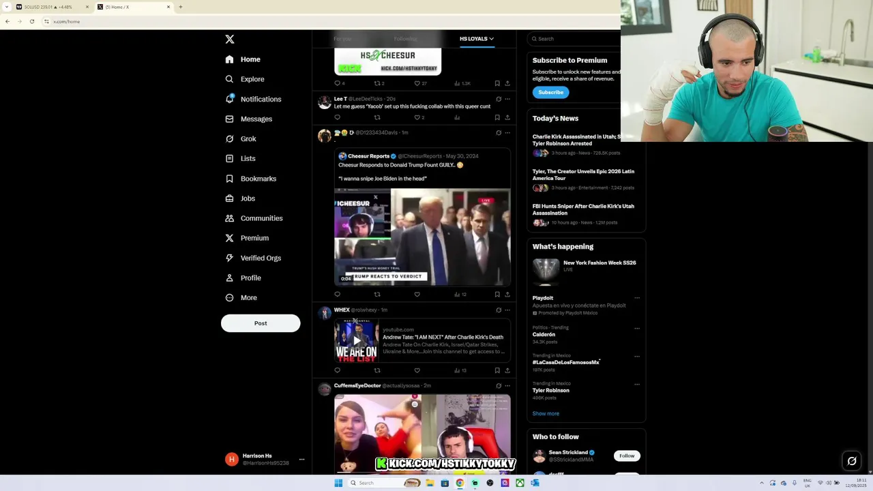This screenshot has height=491, width=873.
Task: Play the WE ARE ON THE LIST thumbnail
Action: pyautogui.click(x=356, y=340)
